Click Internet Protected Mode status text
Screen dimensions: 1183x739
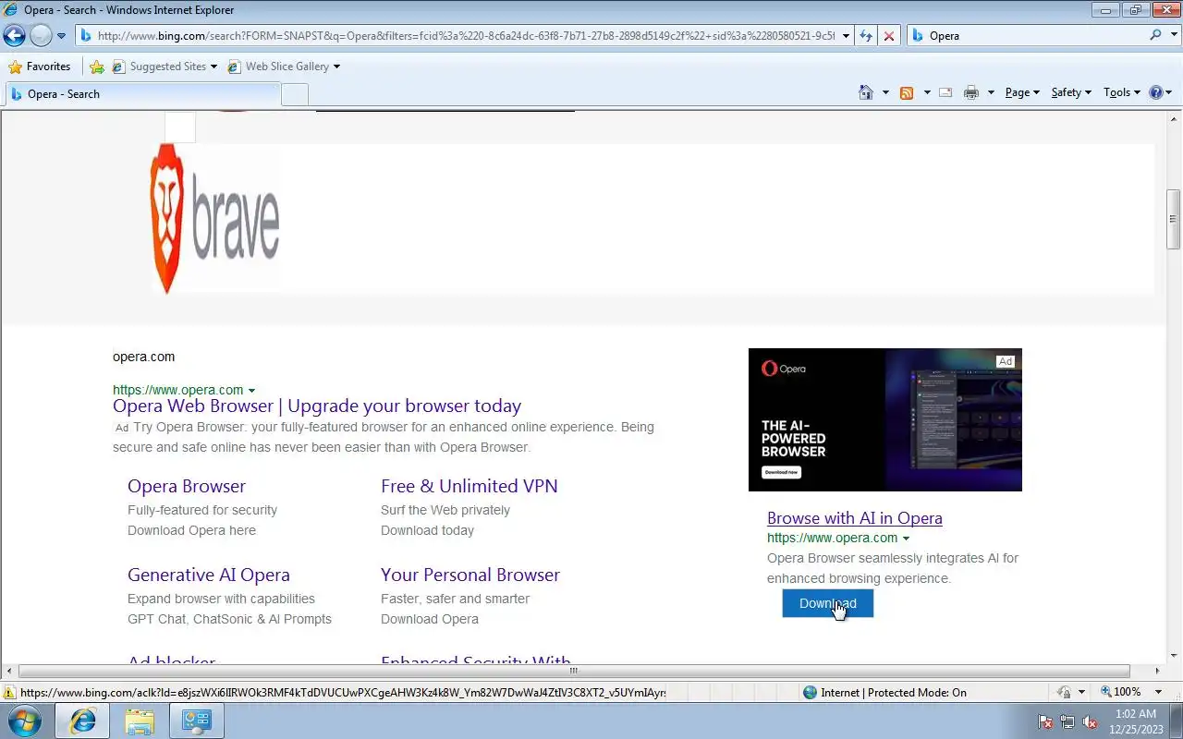tap(894, 692)
